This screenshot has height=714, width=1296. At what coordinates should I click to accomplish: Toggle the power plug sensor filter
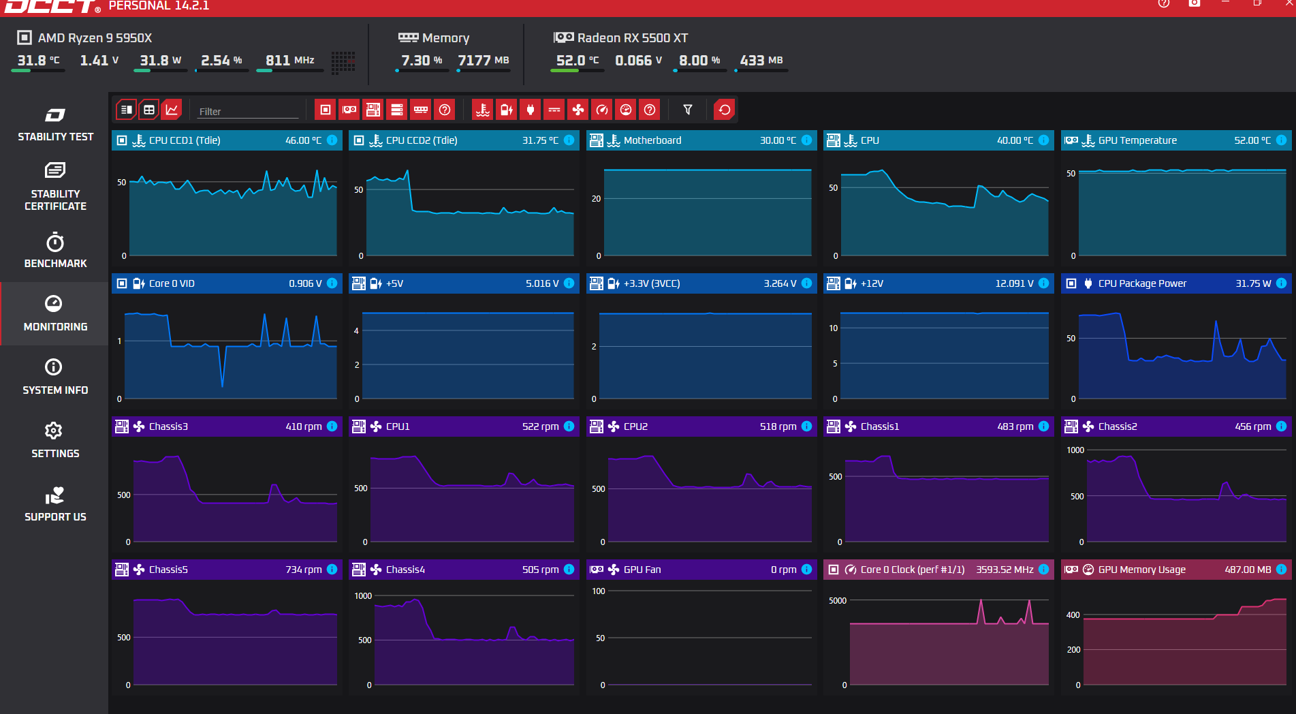[531, 110]
